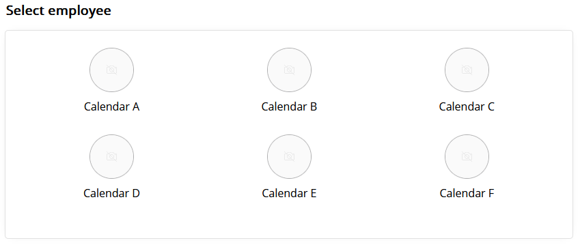Image resolution: width=580 pixels, height=247 pixels.
Task: Click the no-photo camera icon for Calendar B
Action: click(x=289, y=70)
